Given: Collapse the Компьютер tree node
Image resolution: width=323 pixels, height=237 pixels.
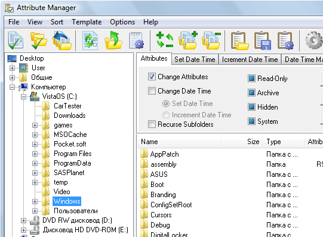Looking at the screenshot, I should [12, 88].
